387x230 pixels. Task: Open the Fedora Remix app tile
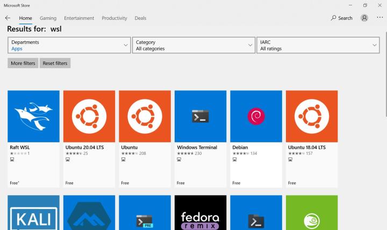pyautogui.click(x=200, y=213)
